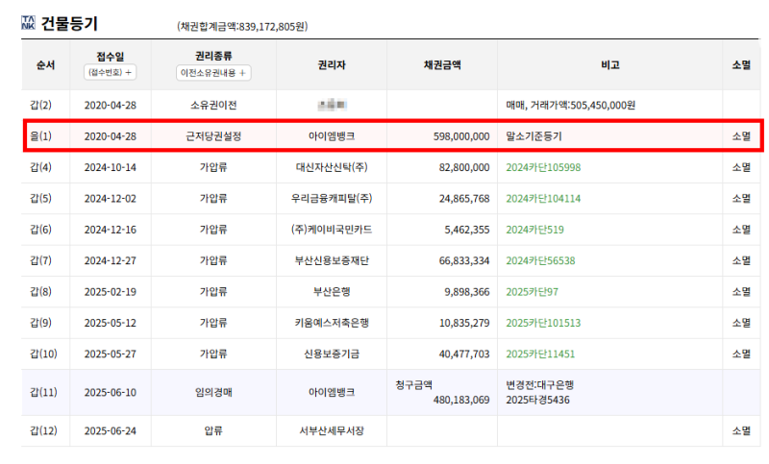The image size is (769, 464).
Task: Click the 압류 cell in row 갑(12)
Action: click(213, 431)
